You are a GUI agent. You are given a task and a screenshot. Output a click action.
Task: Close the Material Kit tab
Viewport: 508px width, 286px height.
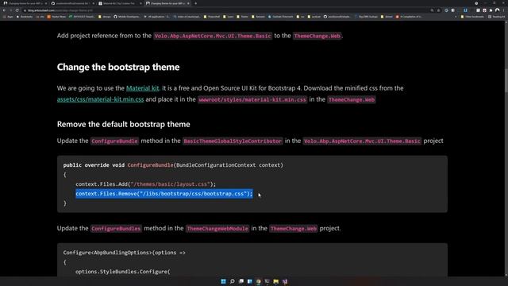click(140, 3)
